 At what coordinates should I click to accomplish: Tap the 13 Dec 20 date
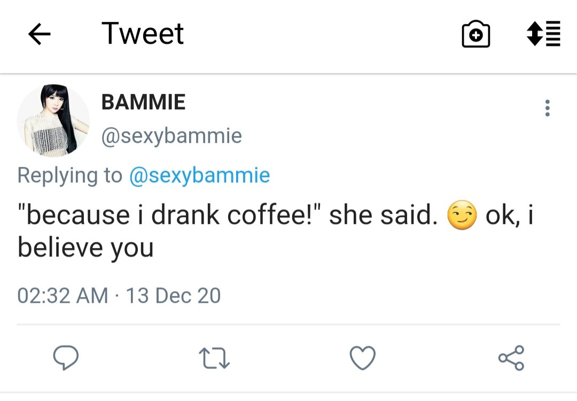tap(173, 295)
